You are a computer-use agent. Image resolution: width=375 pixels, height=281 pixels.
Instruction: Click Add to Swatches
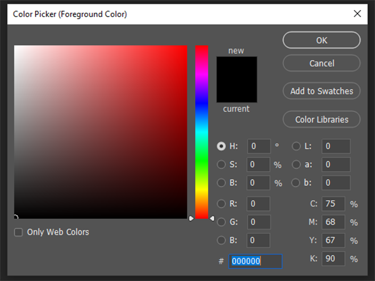pyautogui.click(x=321, y=91)
